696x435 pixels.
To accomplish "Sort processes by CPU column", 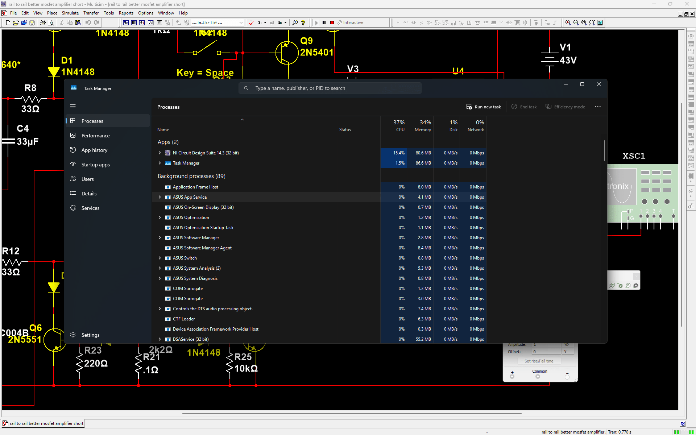I will (x=394, y=126).
